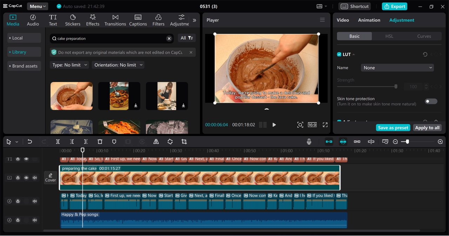The image size is (449, 236).
Task: Open the Type: No limit dropdown
Action: tap(69, 65)
